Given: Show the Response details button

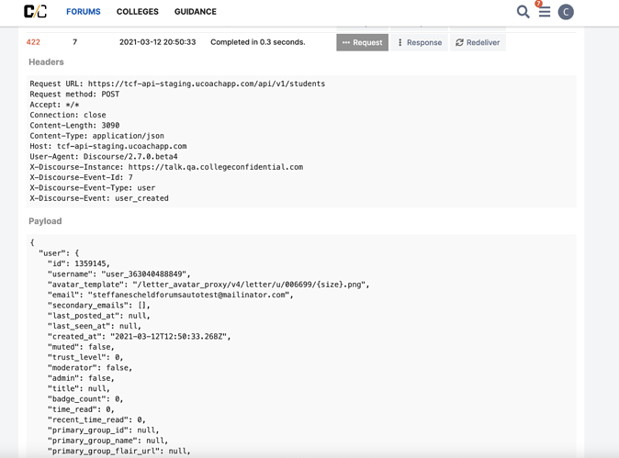Looking at the screenshot, I should click(420, 42).
